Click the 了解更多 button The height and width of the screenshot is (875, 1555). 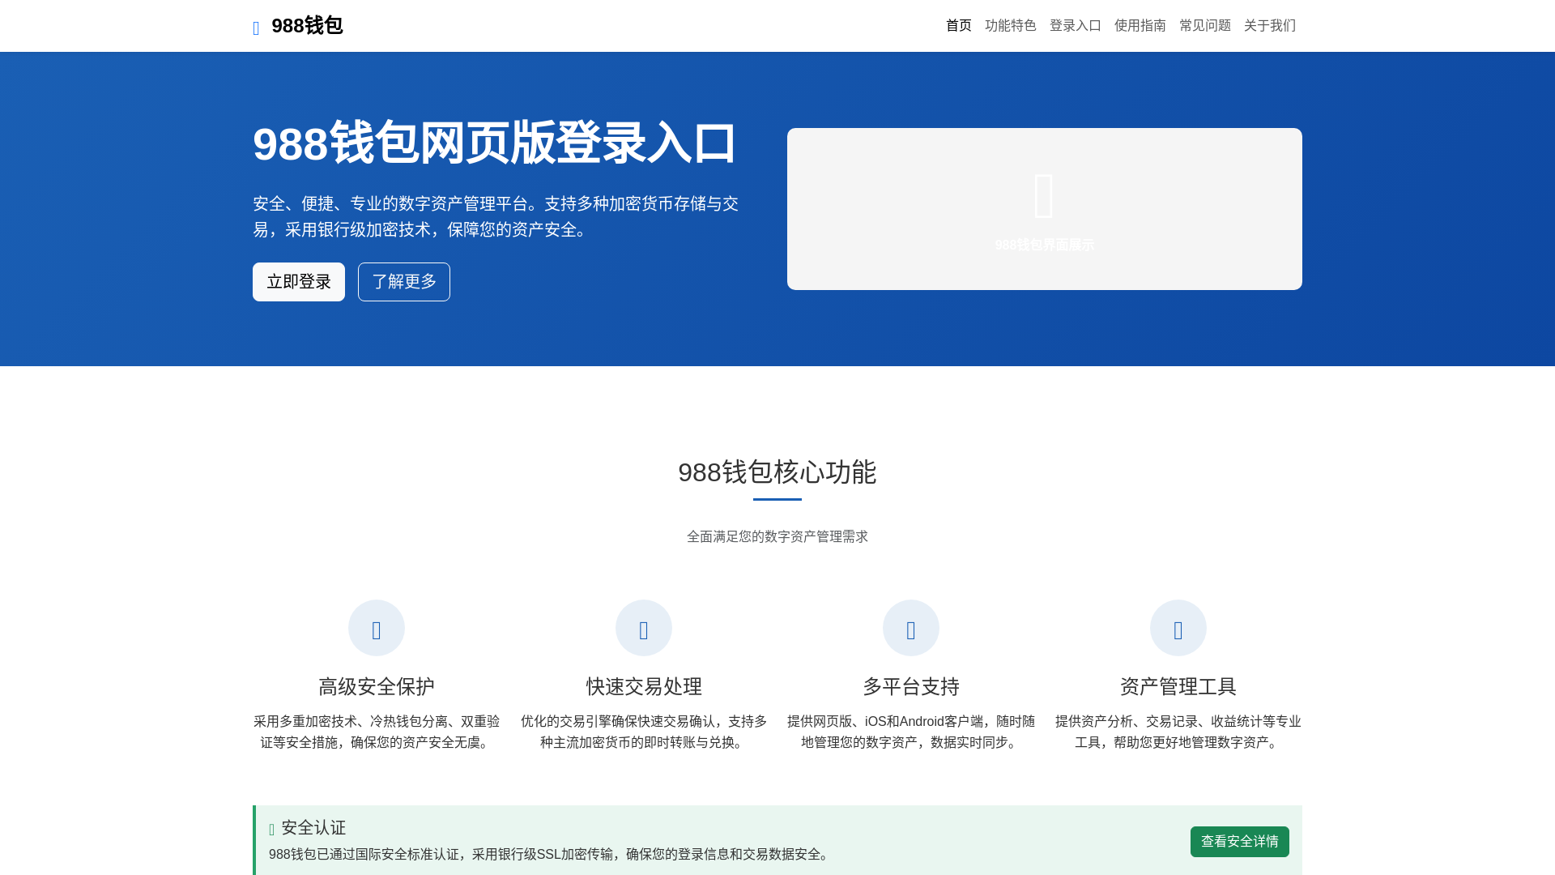(x=404, y=282)
